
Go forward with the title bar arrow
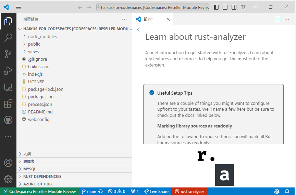click(89, 7)
